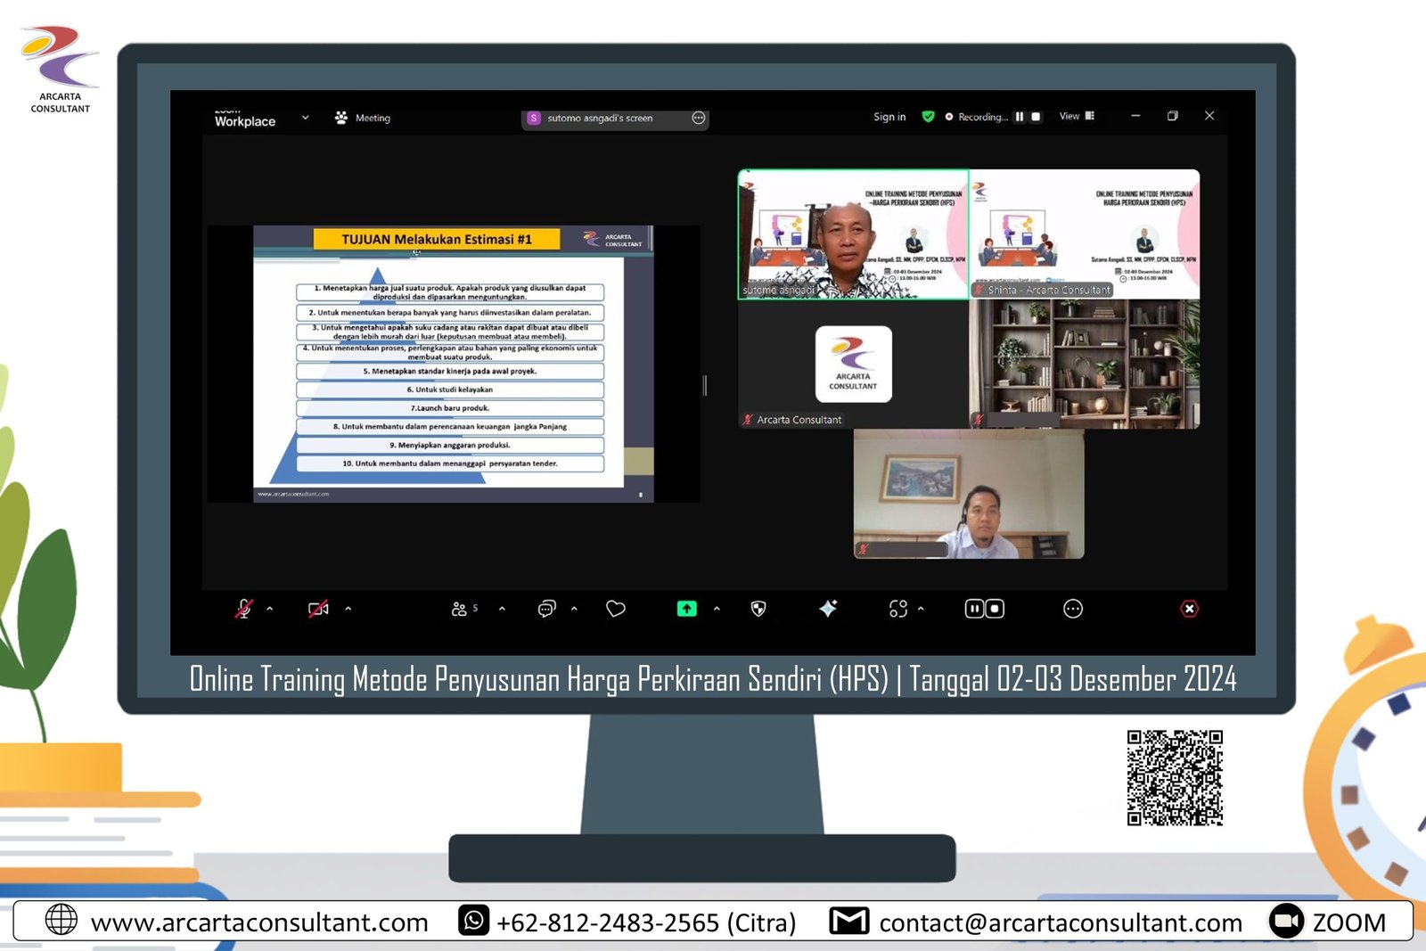This screenshot has width=1426, height=951.
Task: Select the Meeting tab
Action: tap(364, 118)
